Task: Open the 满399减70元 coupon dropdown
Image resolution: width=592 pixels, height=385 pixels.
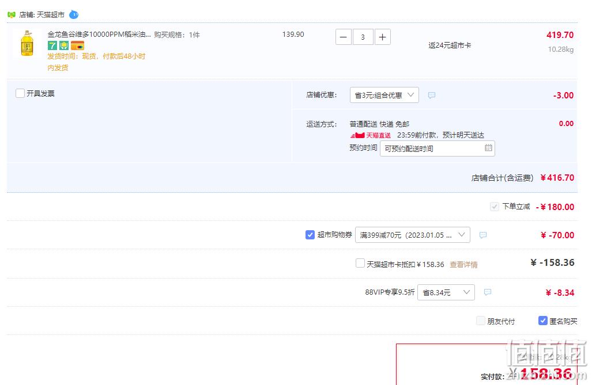Action: [x=413, y=235]
